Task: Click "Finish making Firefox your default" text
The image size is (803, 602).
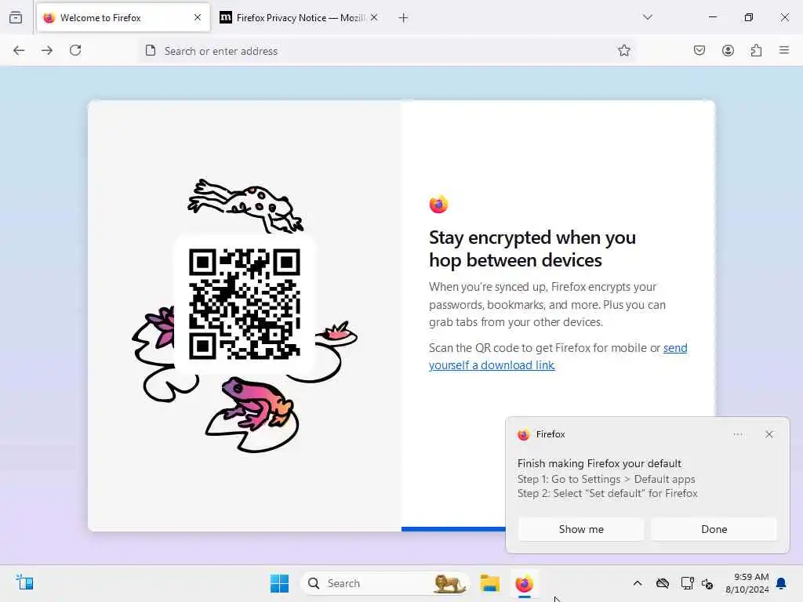Action: click(599, 463)
